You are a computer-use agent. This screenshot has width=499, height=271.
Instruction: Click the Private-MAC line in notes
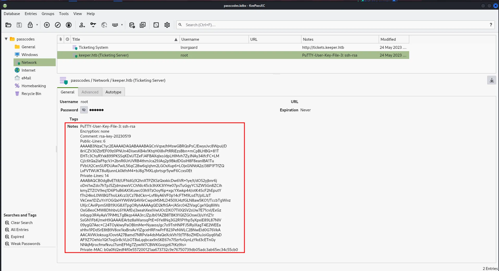[159, 250]
